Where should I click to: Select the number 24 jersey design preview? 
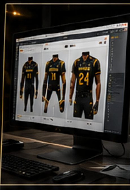click(x=86, y=85)
